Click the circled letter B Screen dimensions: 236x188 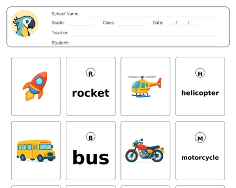[x=90, y=137]
